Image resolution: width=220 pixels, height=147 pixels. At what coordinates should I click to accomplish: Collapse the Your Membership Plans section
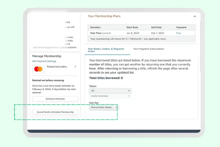(195, 16)
